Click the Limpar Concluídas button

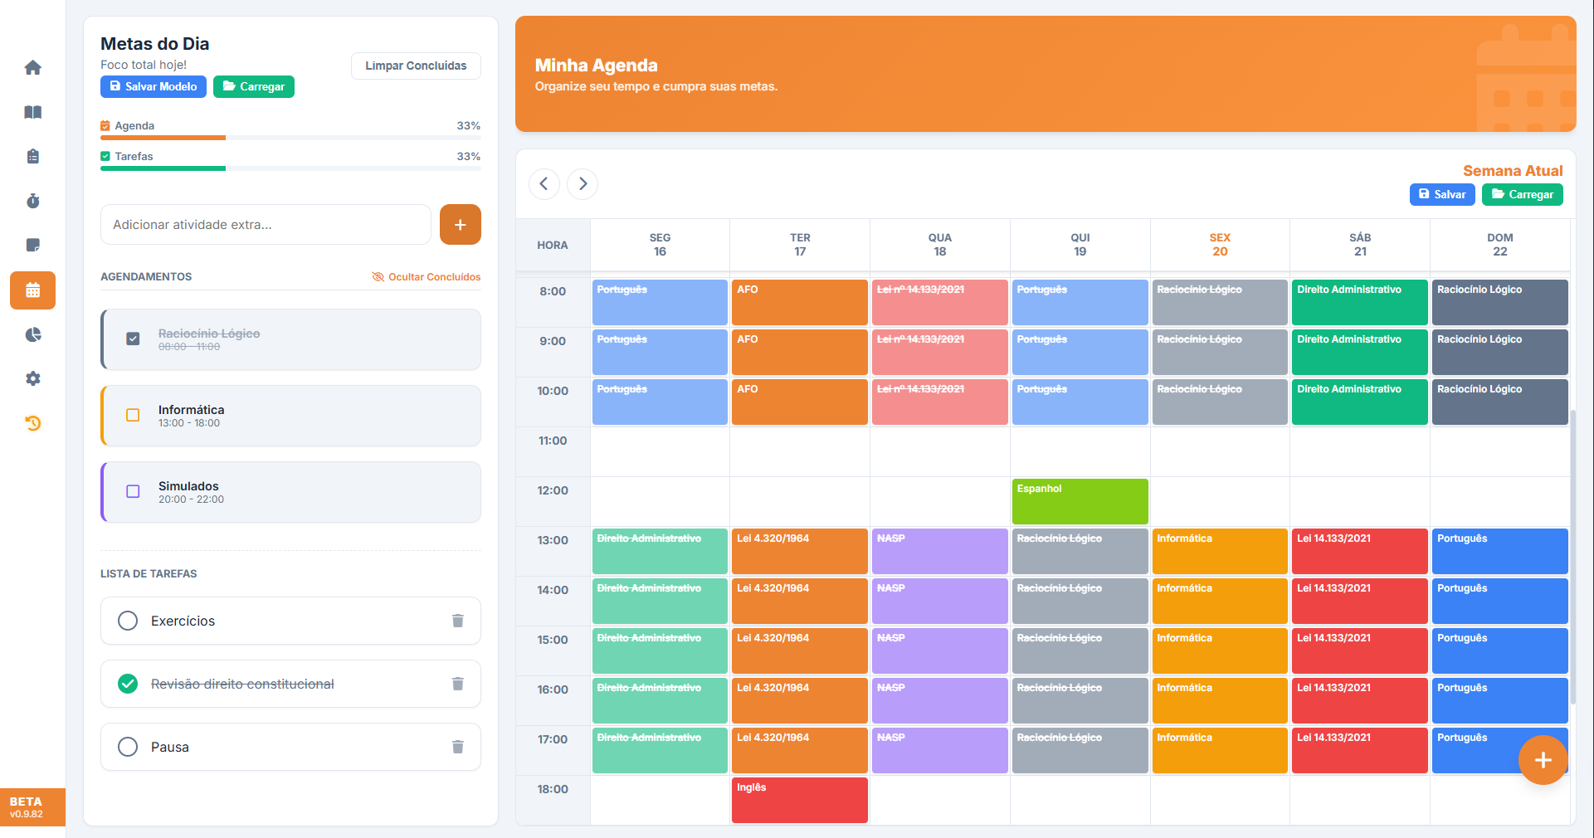[416, 66]
